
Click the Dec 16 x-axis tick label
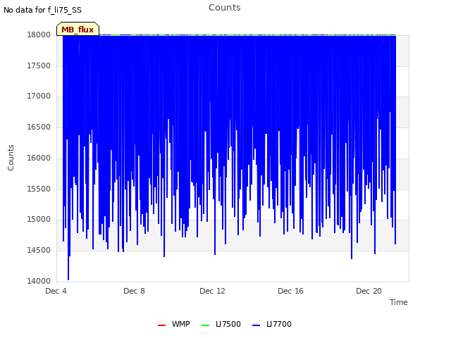pos(290,291)
